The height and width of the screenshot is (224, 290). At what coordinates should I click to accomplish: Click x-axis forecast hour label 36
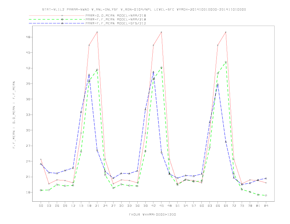(137, 206)
